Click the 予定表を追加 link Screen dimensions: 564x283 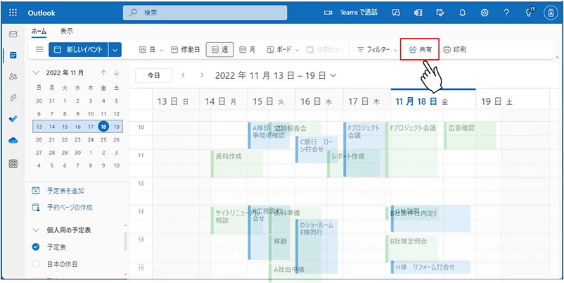tap(64, 190)
